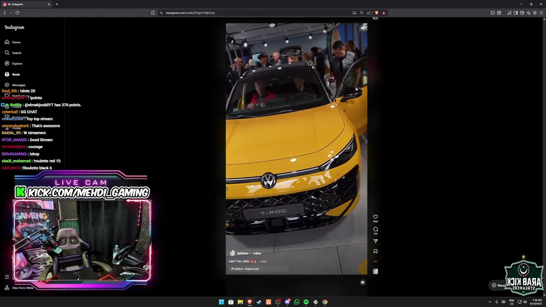Open the browser main menu

[541, 13]
